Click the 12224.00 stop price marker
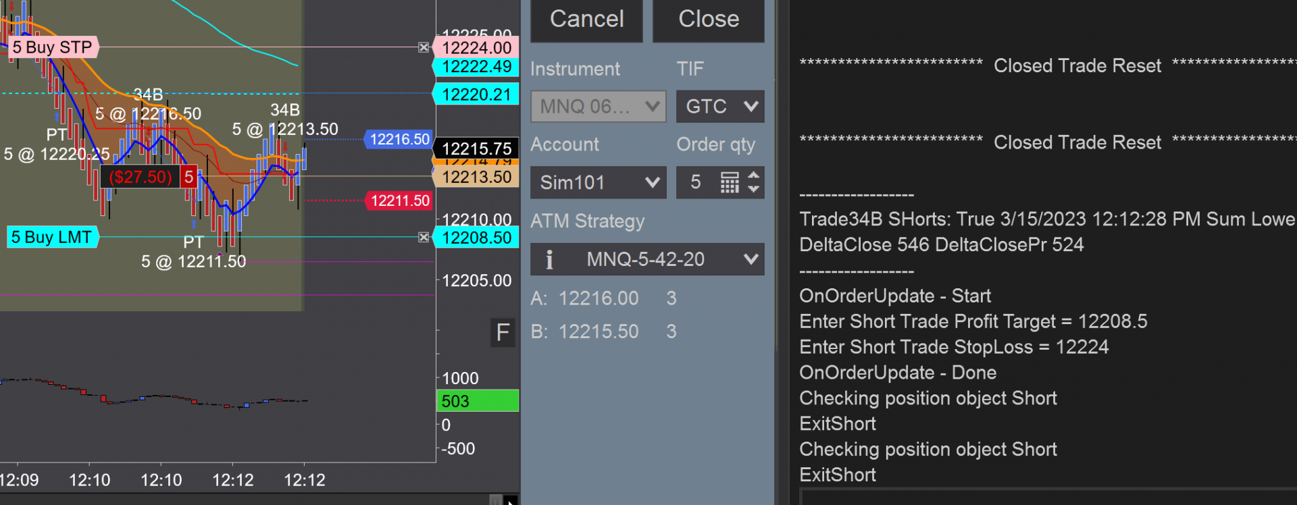 point(476,48)
